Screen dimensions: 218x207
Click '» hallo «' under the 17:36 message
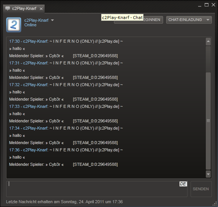pyautogui.click(x=17, y=157)
